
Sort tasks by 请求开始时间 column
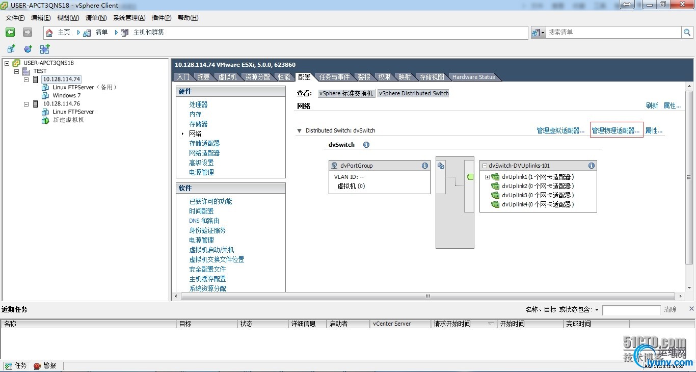click(464, 324)
